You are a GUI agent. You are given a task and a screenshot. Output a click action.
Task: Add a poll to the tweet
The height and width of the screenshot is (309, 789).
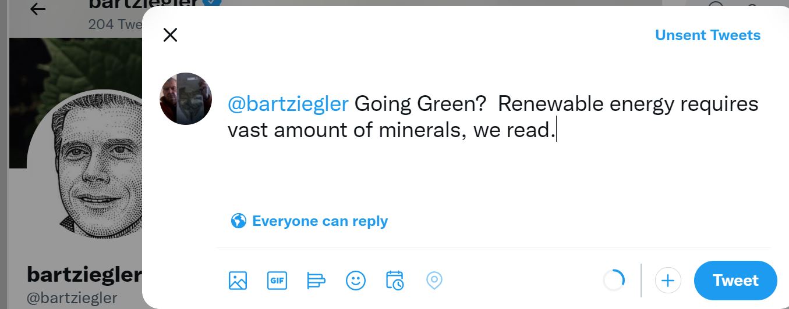316,281
